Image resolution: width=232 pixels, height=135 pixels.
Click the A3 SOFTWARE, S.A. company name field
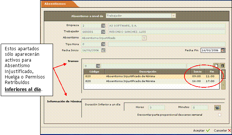tap(166, 26)
